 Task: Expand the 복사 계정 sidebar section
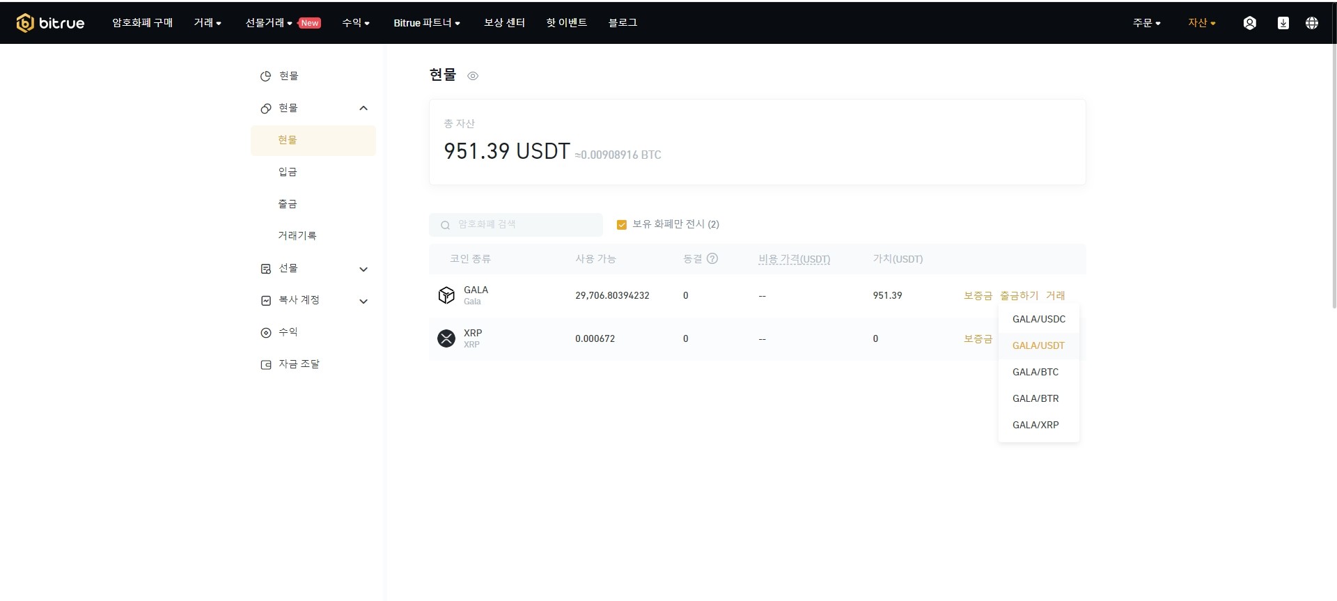[363, 302]
